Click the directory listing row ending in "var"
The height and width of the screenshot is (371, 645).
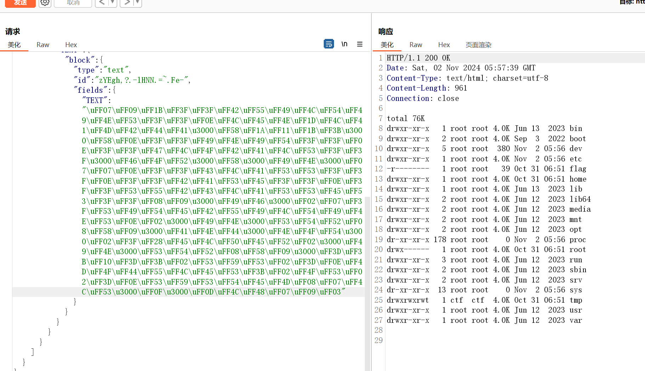(x=484, y=320)
